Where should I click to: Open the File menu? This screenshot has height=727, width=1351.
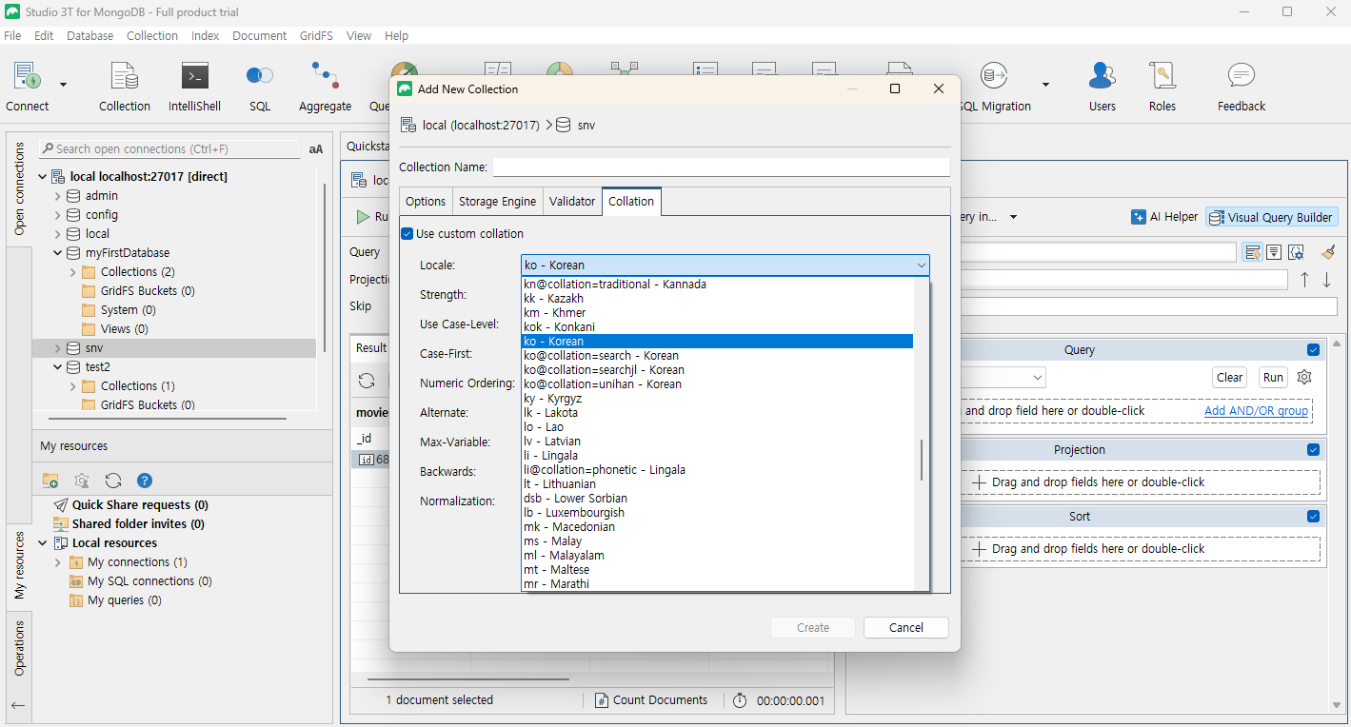(x=12, y=35)
